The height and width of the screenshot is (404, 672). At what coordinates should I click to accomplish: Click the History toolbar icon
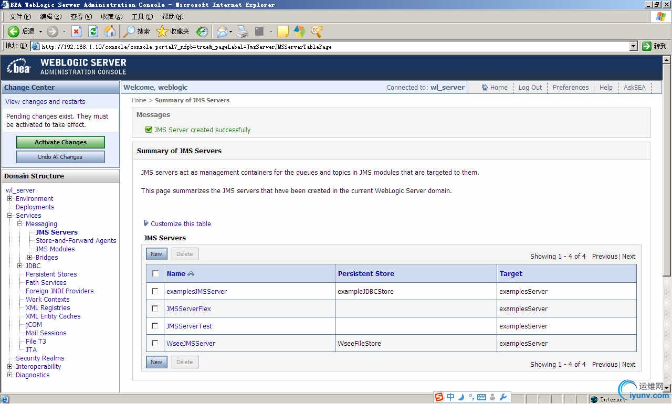click(202, 31)
